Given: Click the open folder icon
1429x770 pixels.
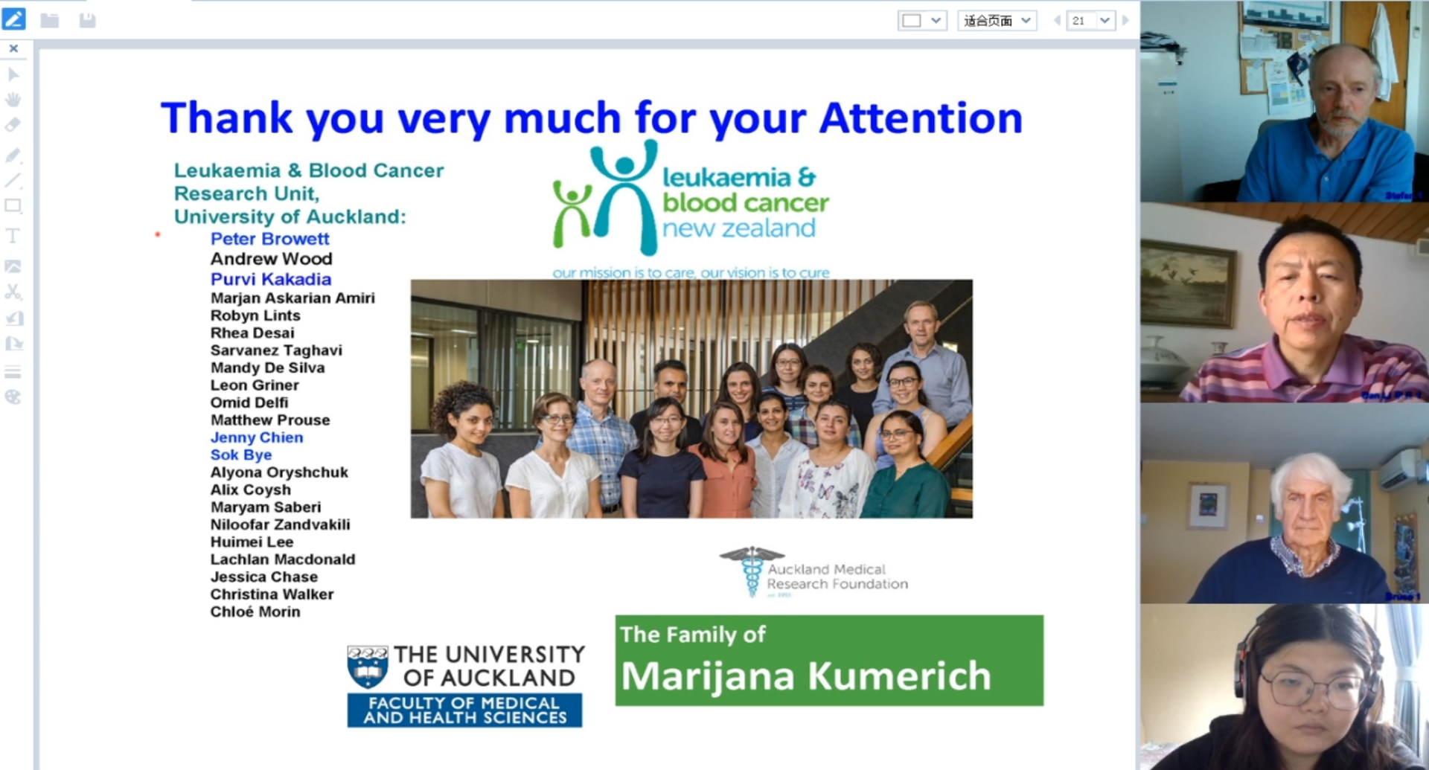Looking at the screenshot, I should pyautogui.click(x=50, y=20).
